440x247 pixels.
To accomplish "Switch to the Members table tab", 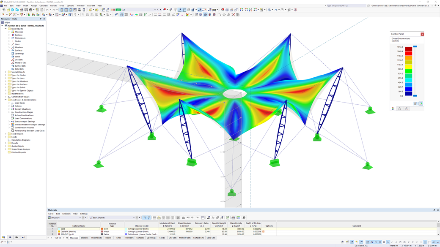I will pos(129,238).
